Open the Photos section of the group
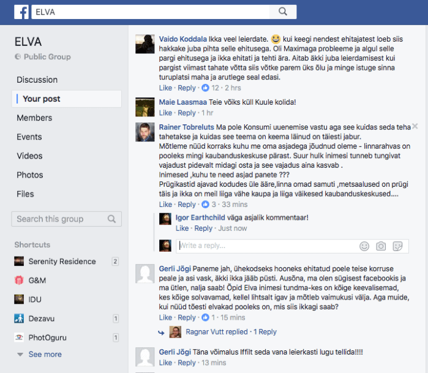 [x=30, y=175]
